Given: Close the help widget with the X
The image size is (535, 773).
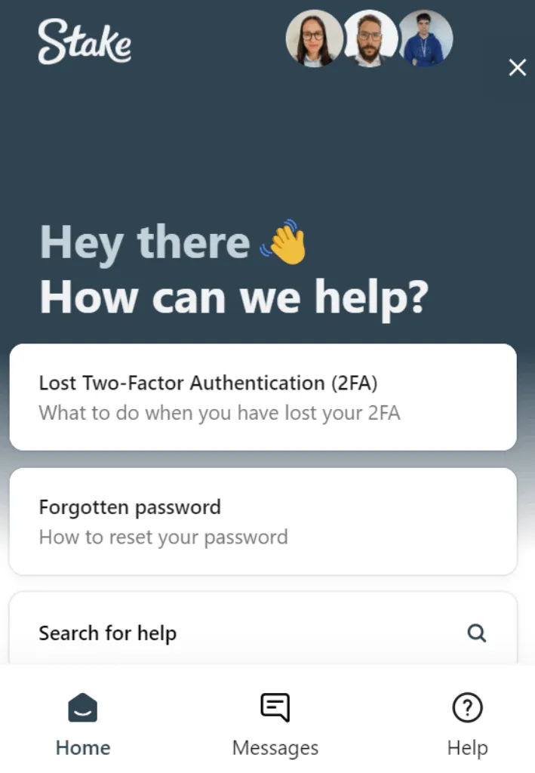Looking at the screenshot, I should coord(517,68).
